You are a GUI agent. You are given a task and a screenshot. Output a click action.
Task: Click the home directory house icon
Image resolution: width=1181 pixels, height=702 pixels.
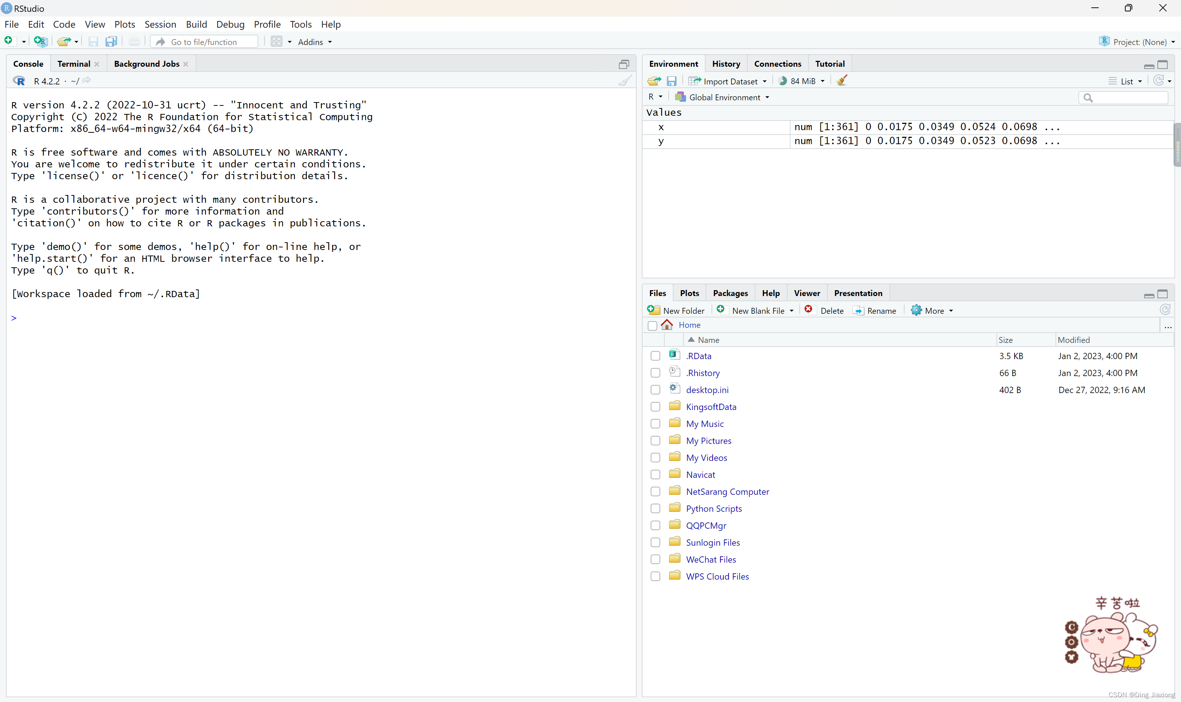(x=667, y=325)
